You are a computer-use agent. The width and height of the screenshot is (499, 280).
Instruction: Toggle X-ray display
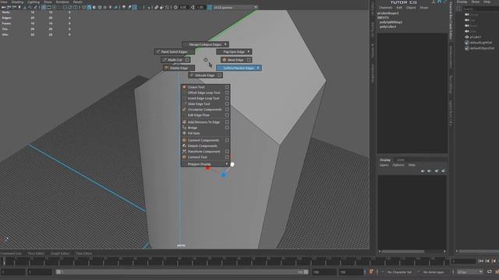[x=156, y=7]
